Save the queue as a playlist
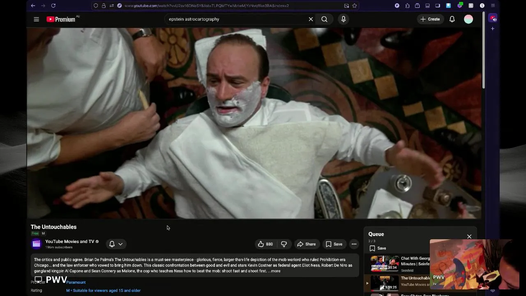 378,248
